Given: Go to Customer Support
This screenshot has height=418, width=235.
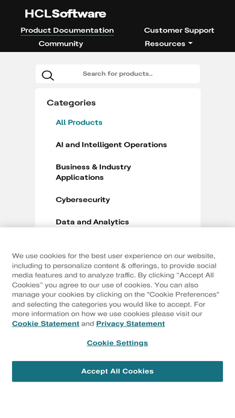Looking at the screenshot, I should pos(179,30).
